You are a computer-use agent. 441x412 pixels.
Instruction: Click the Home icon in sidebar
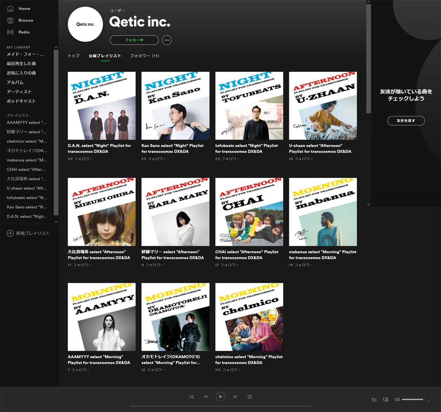click(x=10, y=9)
